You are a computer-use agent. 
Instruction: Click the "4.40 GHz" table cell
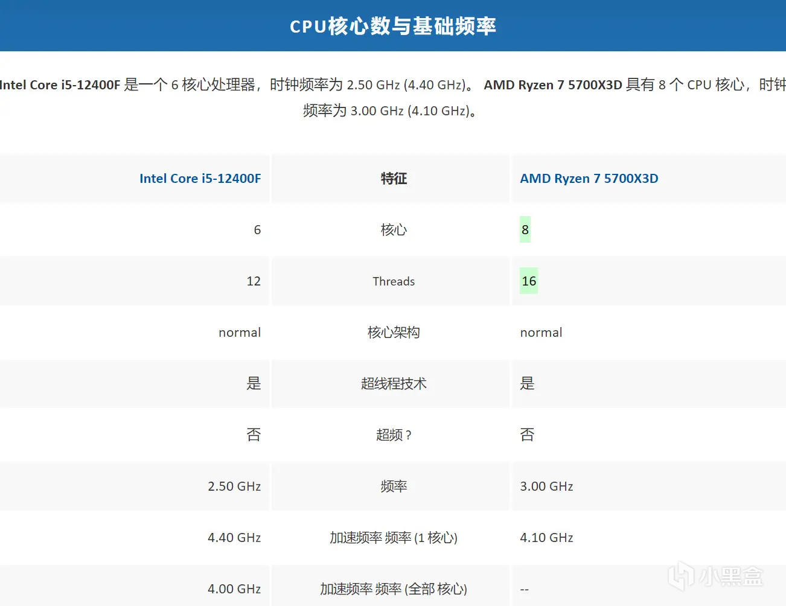pos(234,538)
